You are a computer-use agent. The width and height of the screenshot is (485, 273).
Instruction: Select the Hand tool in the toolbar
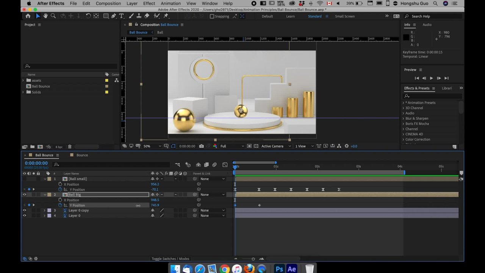pos(45,16)
